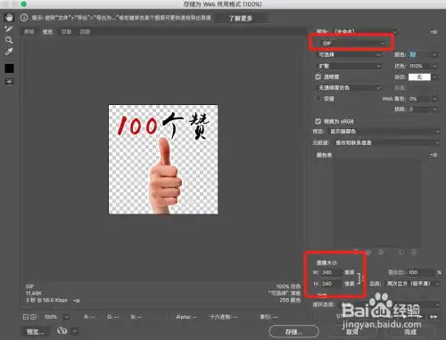Click the 取消 cancel button
The image size is (446, 340).
point(352,331)
